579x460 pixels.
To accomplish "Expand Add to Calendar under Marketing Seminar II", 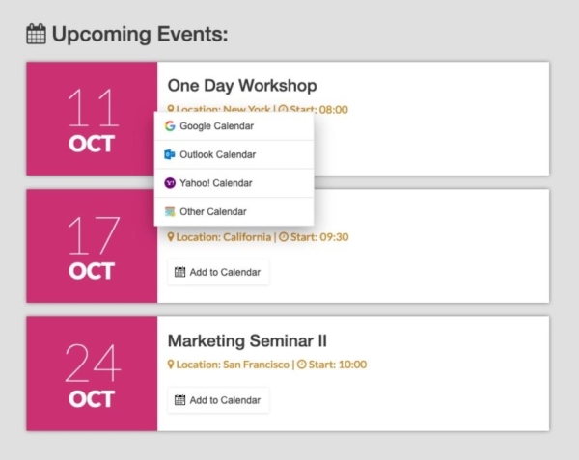I will point(218,400).
